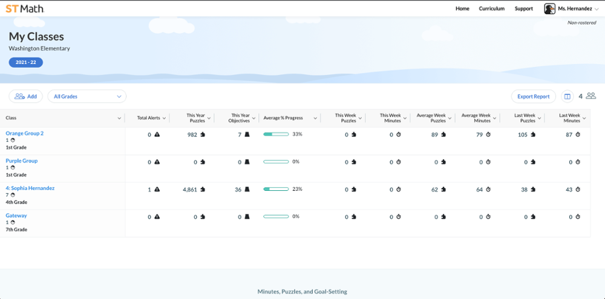Open the Curriculum menu
The image size is (605, 299).
tap(491, 8)
